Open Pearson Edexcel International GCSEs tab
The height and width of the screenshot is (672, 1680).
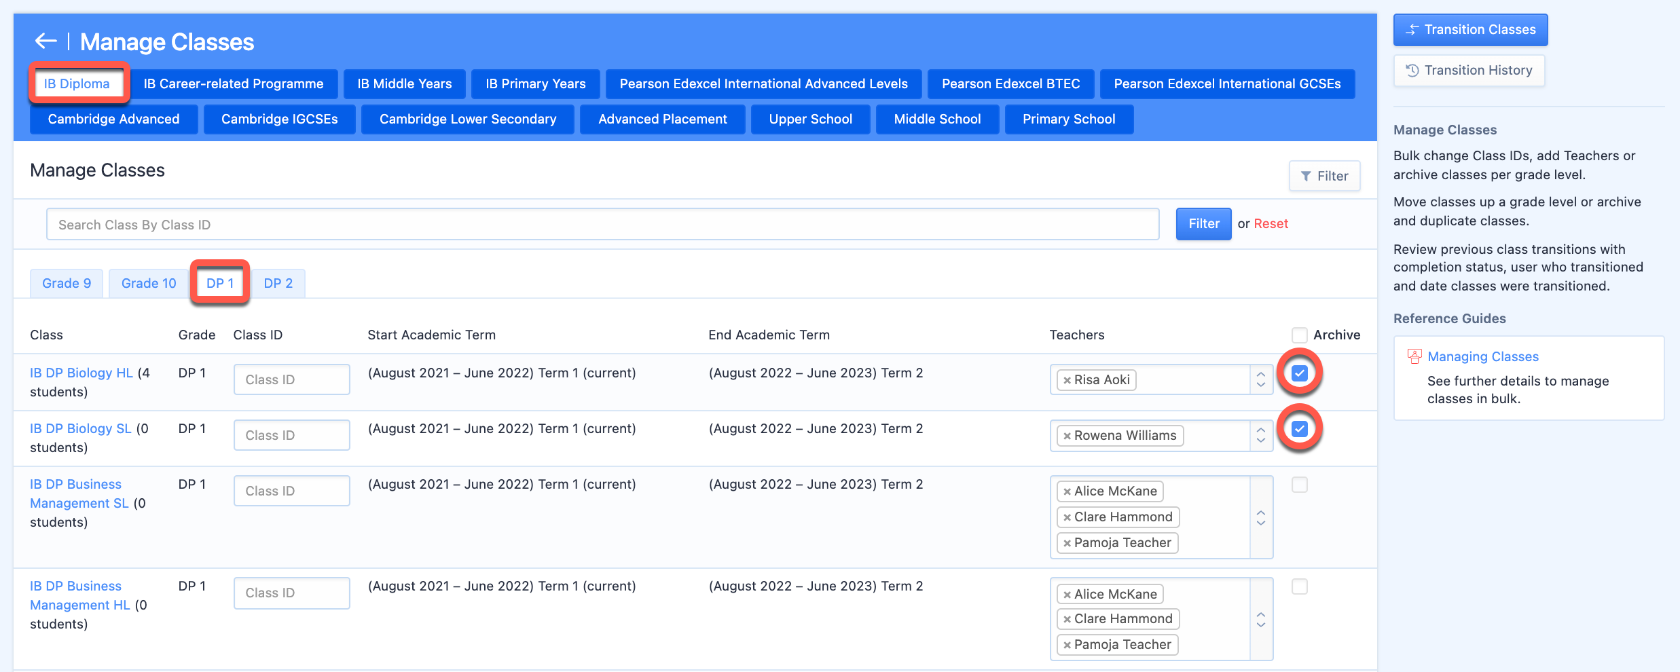click(x=1228, y=83)
